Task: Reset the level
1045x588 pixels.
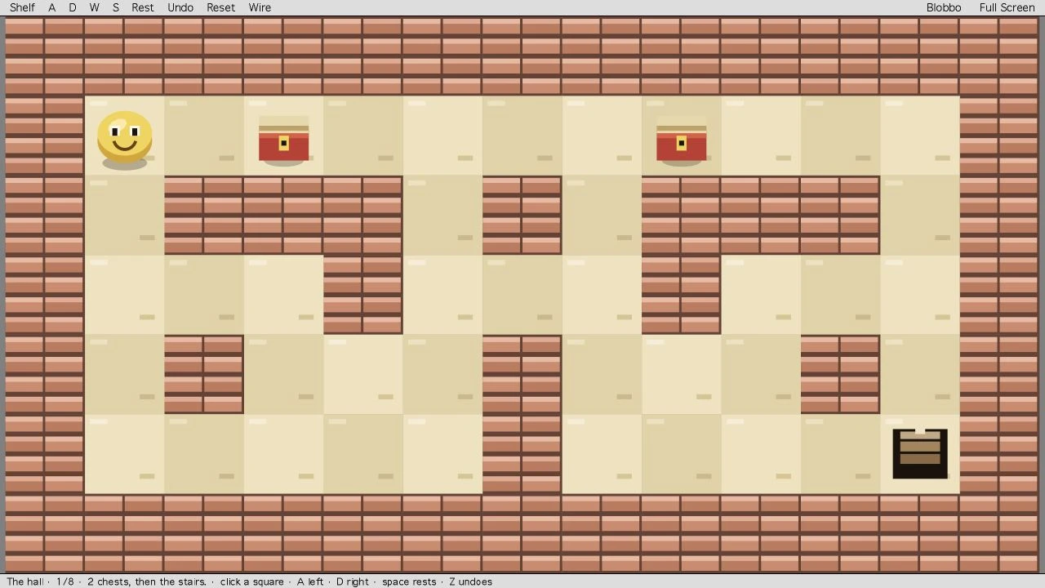Action: [220, 7]
